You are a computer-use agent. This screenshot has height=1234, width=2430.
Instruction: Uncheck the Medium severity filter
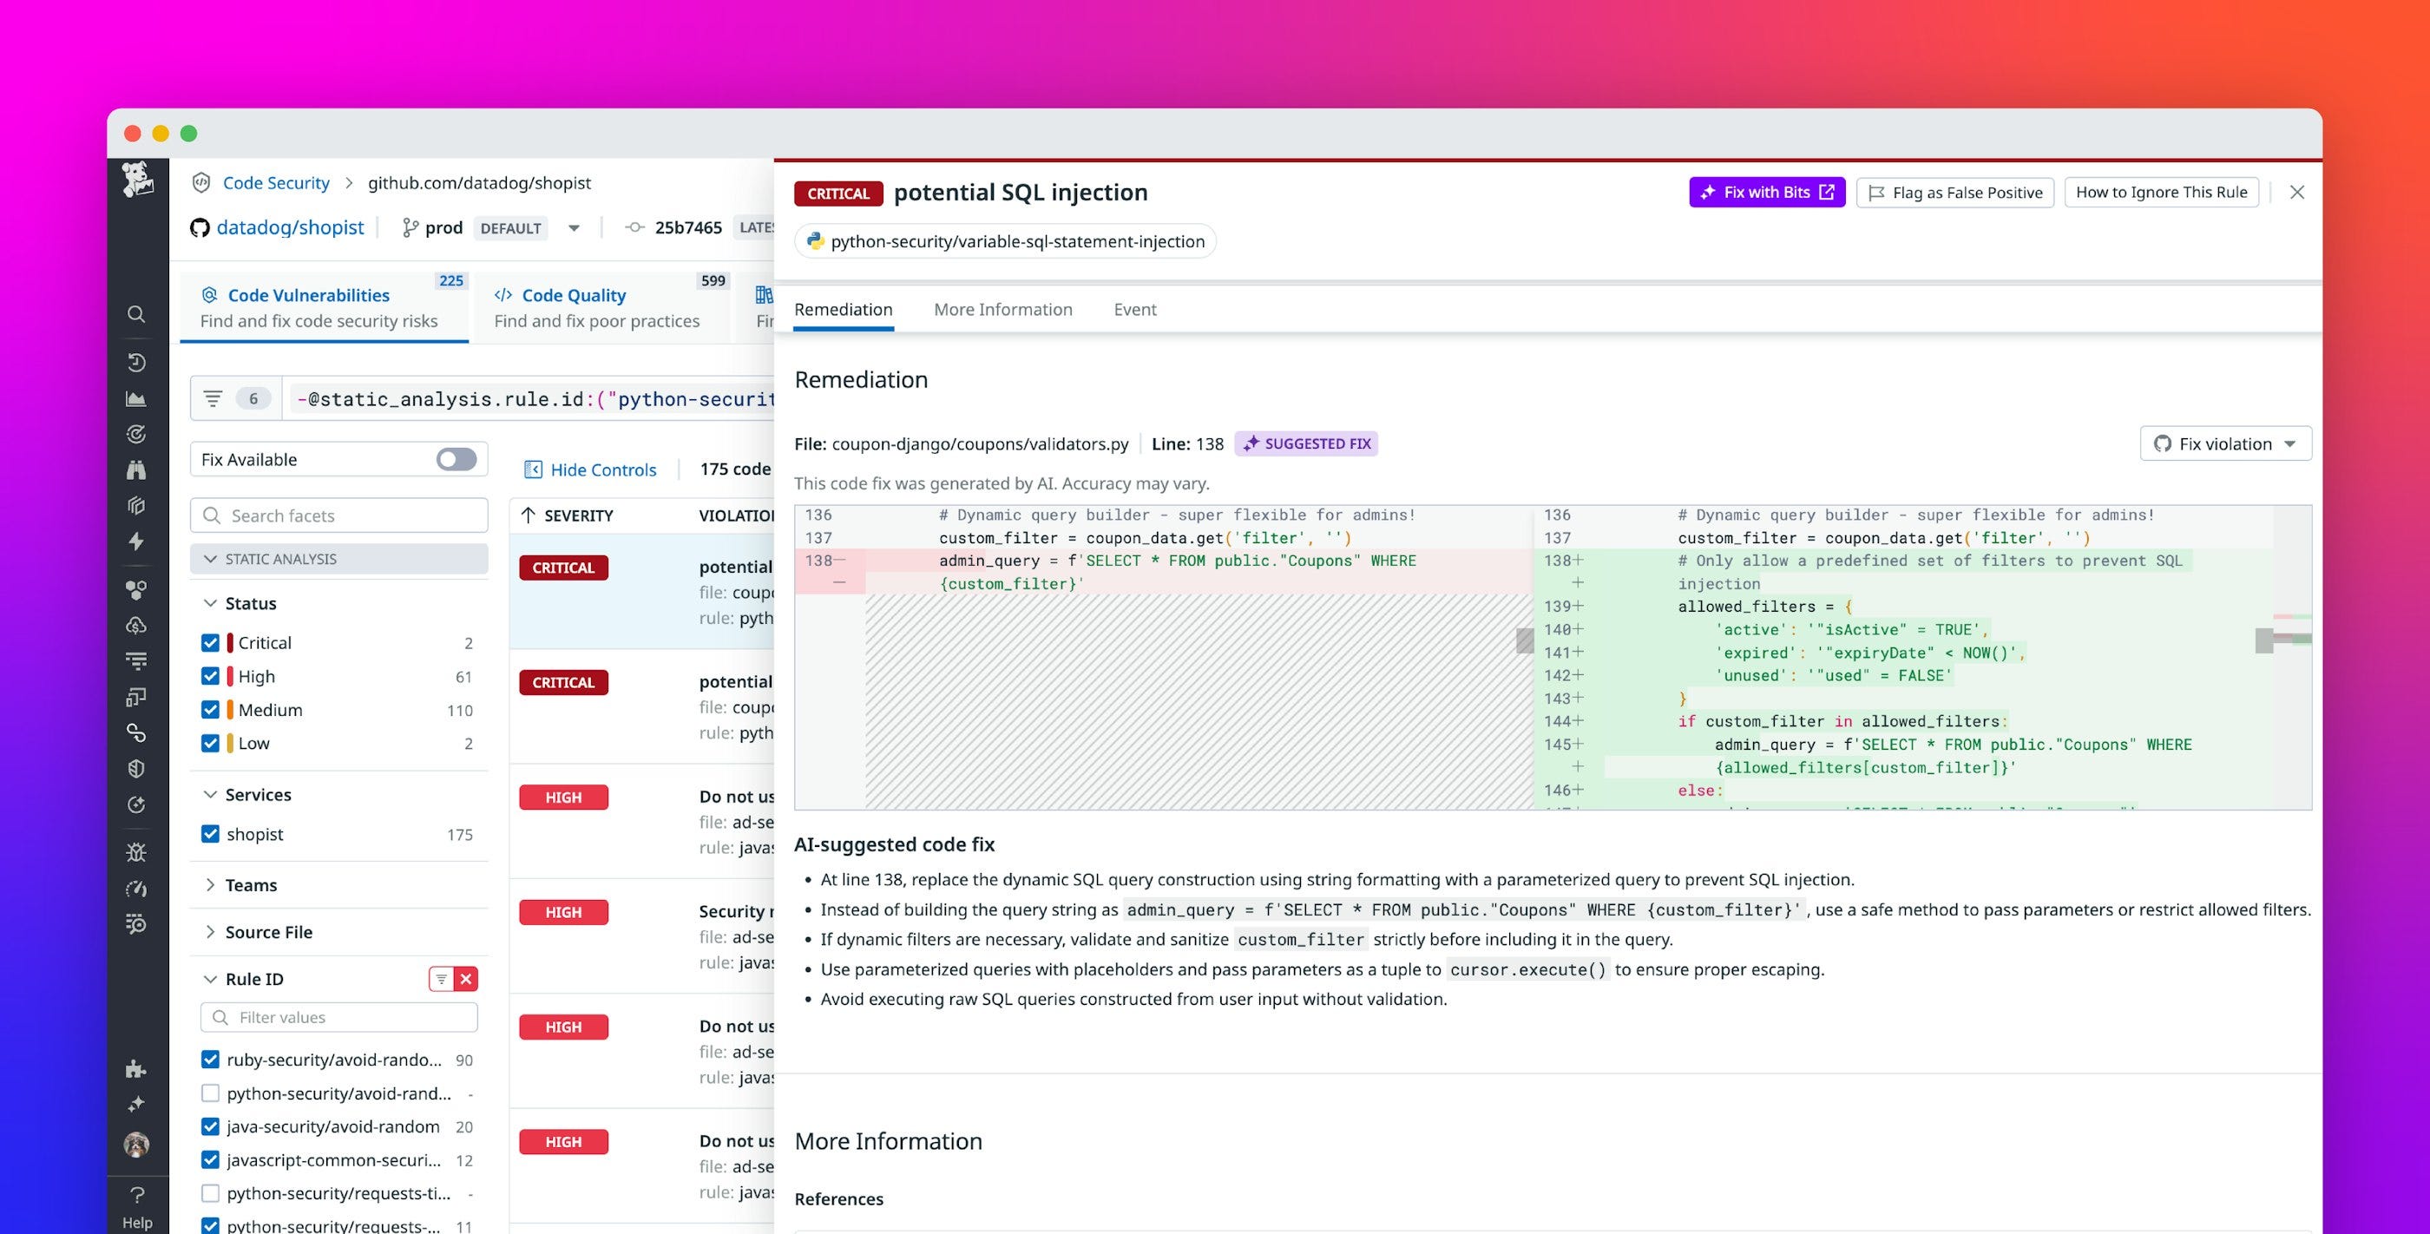[x=209, y=710]
